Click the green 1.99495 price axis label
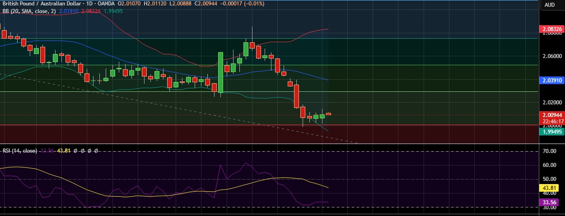 point(552,131)
